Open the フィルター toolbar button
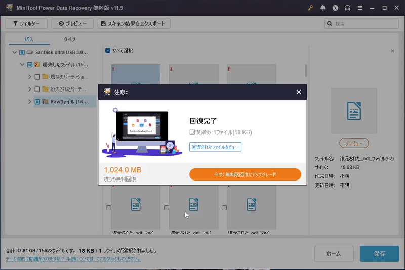This screenshot has height=270, width=405. pos(26,23)
